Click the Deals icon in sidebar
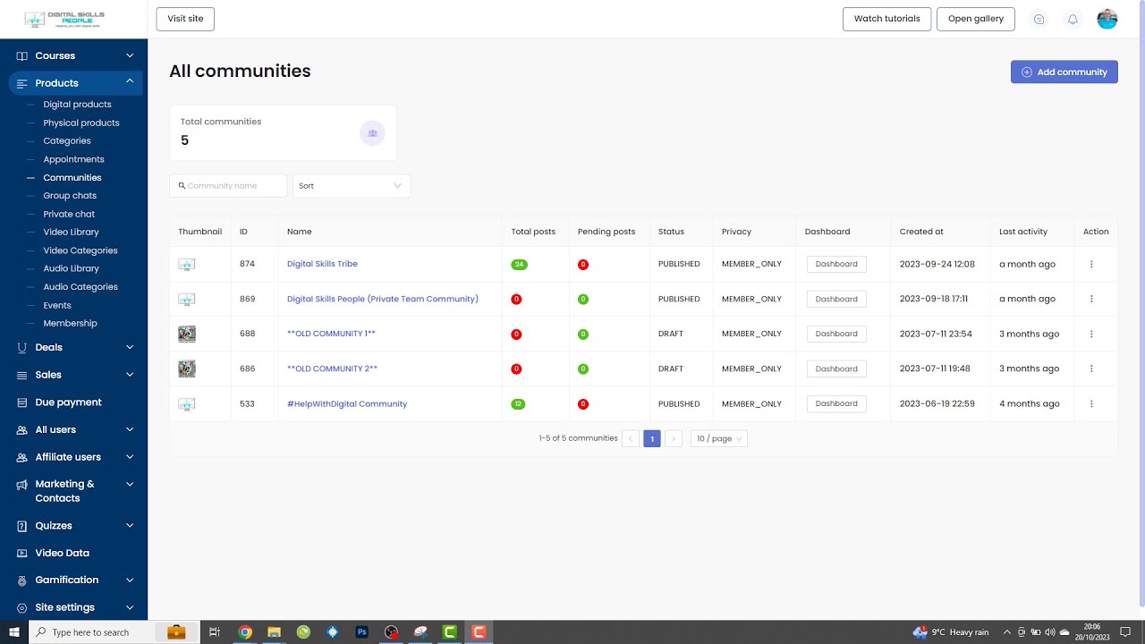The height and width of the screenshot is (644, 1145). point(22,347)
